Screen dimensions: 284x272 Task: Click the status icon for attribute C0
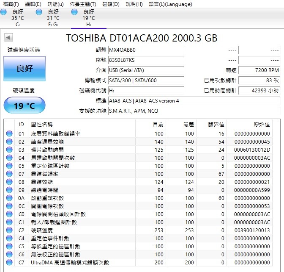click(x=9, y=214)
